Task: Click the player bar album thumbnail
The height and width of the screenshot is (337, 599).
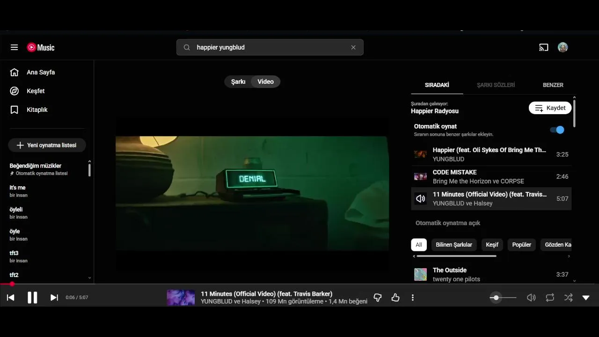Action: [181, 298]
